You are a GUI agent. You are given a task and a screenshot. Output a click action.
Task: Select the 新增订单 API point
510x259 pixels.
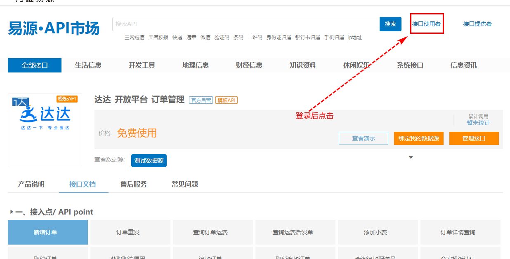[48, 232]
